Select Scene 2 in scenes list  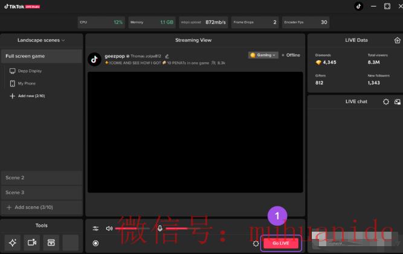[41, 177]
